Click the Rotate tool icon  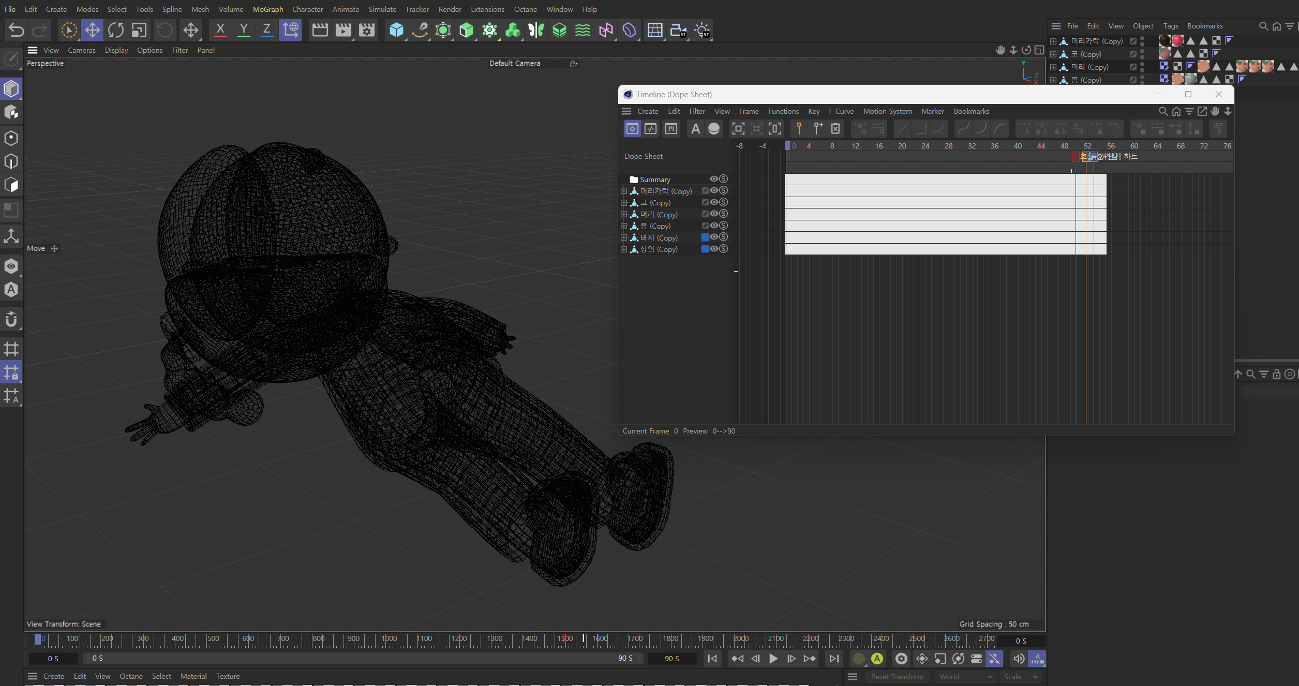115,30
